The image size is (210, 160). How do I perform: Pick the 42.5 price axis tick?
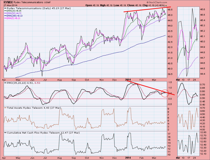coord(170,42)
